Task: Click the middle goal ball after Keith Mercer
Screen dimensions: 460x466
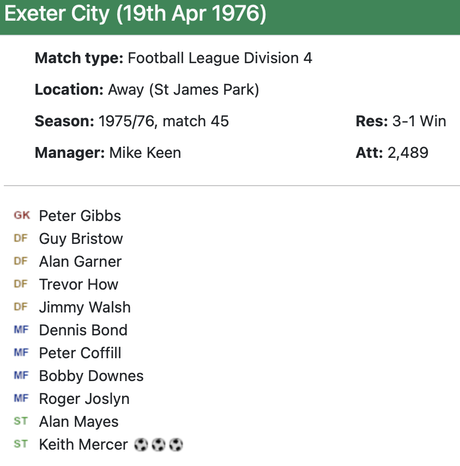Action: [158, 445]
